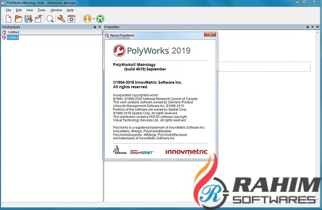The height and width of the screenshot is (210, 322).
Task: Open the Properties panel dropdown arrow
Action: 312,27
